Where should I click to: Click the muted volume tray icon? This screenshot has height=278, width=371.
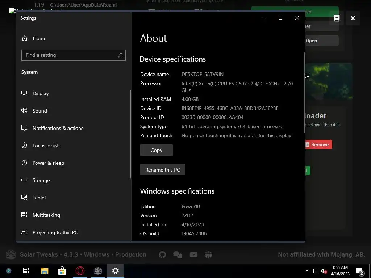tap(324, 271)
